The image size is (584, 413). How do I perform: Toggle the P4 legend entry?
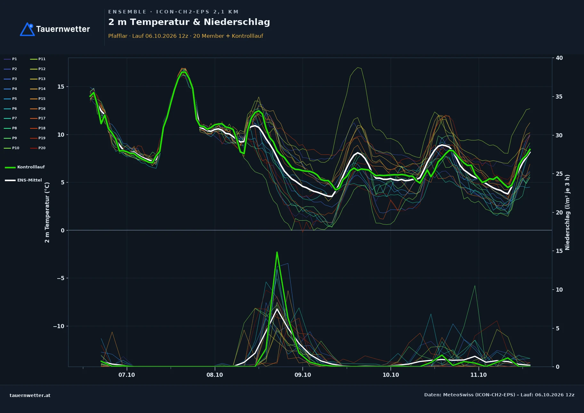tap(11, 89)
